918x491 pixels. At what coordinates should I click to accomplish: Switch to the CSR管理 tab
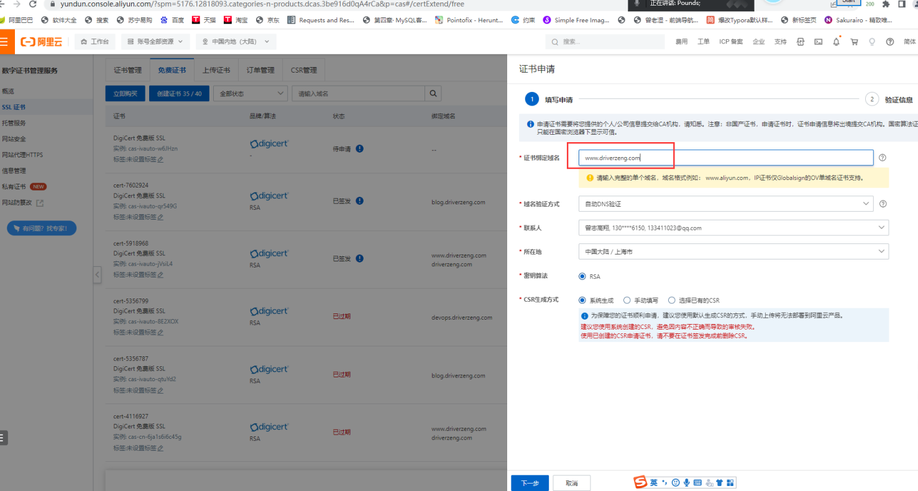[304, 70]
